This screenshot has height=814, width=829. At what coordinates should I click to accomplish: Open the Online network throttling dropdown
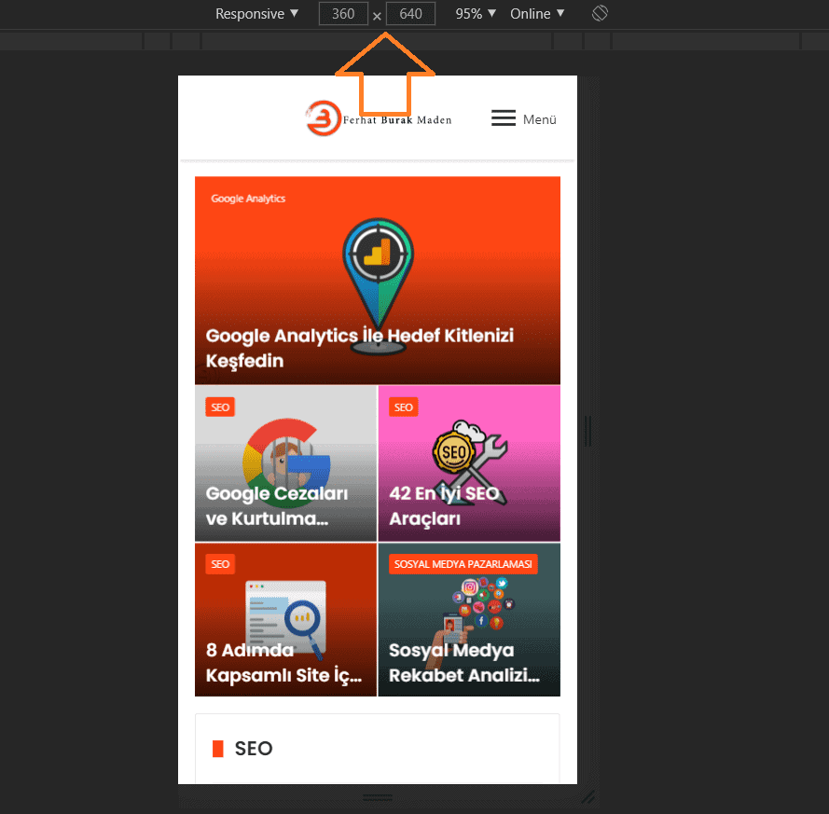click(x=536, y=13)
